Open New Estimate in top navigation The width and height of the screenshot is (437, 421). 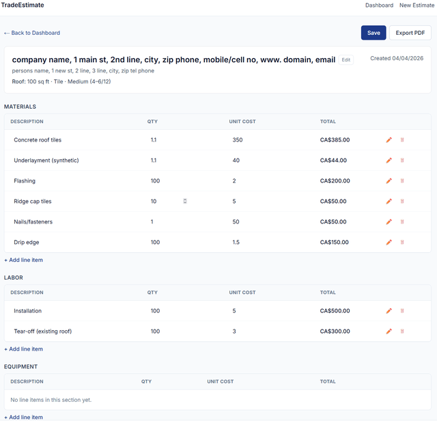click(x=417, y=5)
